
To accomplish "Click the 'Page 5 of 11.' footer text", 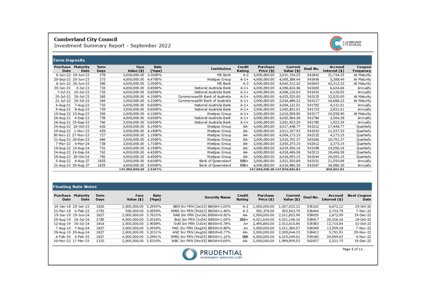I will coord(353,249).
